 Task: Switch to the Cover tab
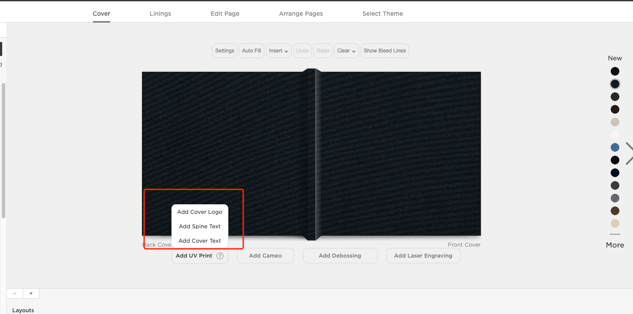pyautogui.click(x=101, y=14)
